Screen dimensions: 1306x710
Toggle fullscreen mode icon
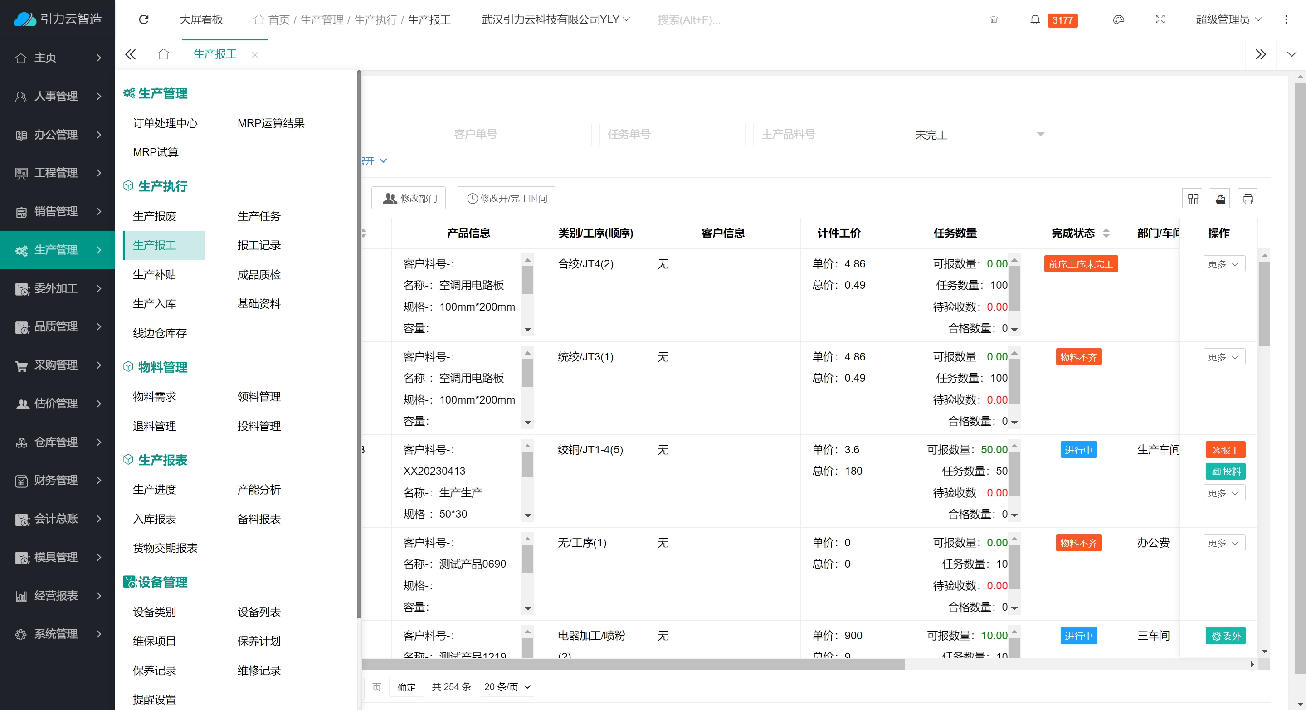coord(1160,20)
